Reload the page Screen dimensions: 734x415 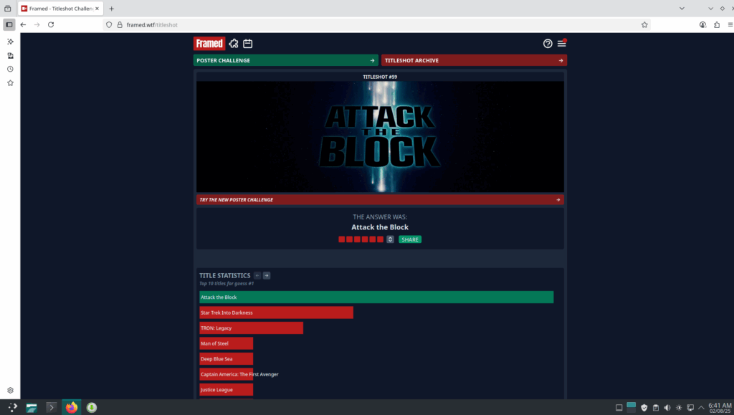(51, 24)
